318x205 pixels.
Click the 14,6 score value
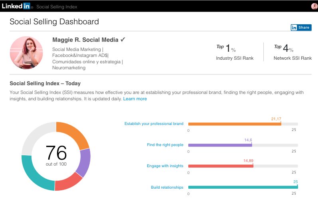point(248,140)
